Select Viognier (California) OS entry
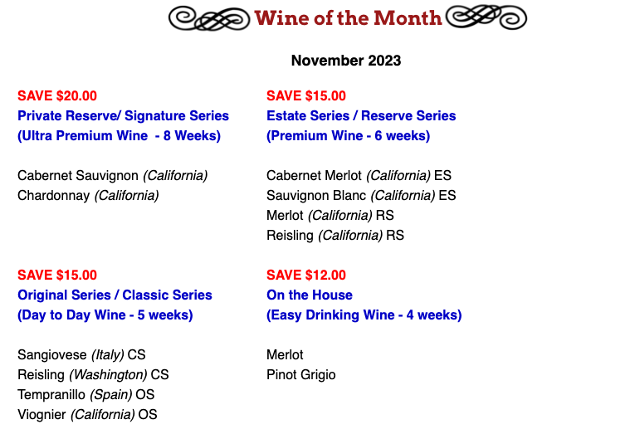Screen dimensions: 630x434 click(x=87, y=415)
